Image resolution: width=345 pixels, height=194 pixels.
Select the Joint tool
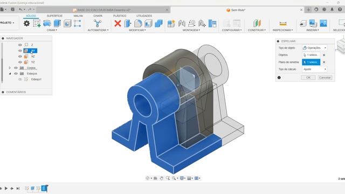(x=182, y=23)
